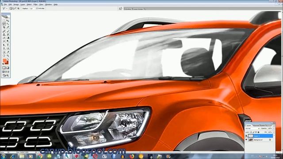
Task: Select Layer 1 thumbnail in Layers panel
Action: pos(251,136)
